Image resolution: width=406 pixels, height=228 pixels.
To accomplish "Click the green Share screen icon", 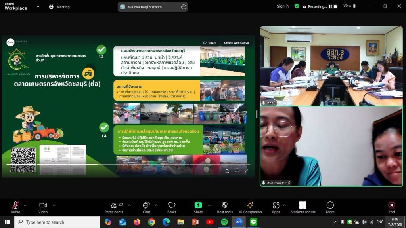I will pyautogui.click(x=198, y=205).
